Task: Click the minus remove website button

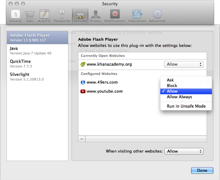Action: (x=82, y=139)
